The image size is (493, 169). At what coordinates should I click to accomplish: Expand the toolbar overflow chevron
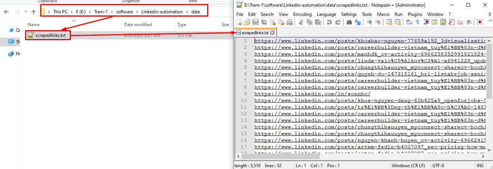[x=490, y=21]
